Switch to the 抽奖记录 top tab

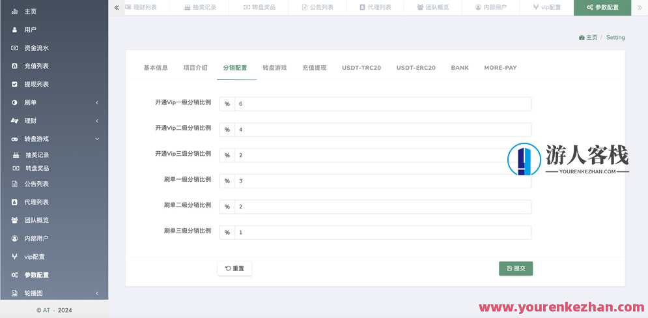click(x=199, y=7)
